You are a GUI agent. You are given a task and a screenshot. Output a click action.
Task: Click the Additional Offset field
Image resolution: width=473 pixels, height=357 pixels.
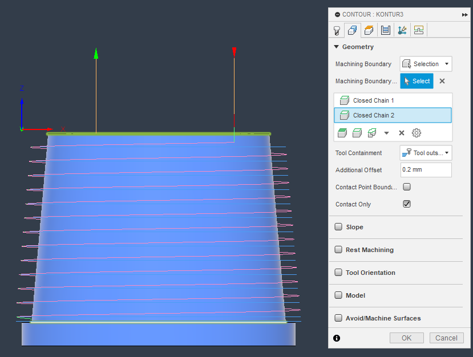[426, 170]
